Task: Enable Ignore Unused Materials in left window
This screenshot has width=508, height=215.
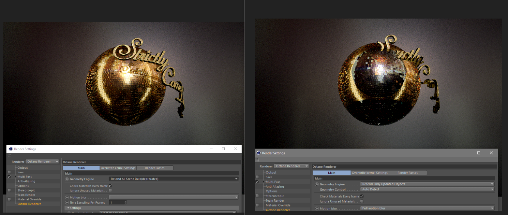Action: [x=110, y=190]
